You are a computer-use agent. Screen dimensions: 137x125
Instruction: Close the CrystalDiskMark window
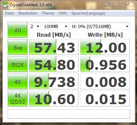tap(128, 4)
